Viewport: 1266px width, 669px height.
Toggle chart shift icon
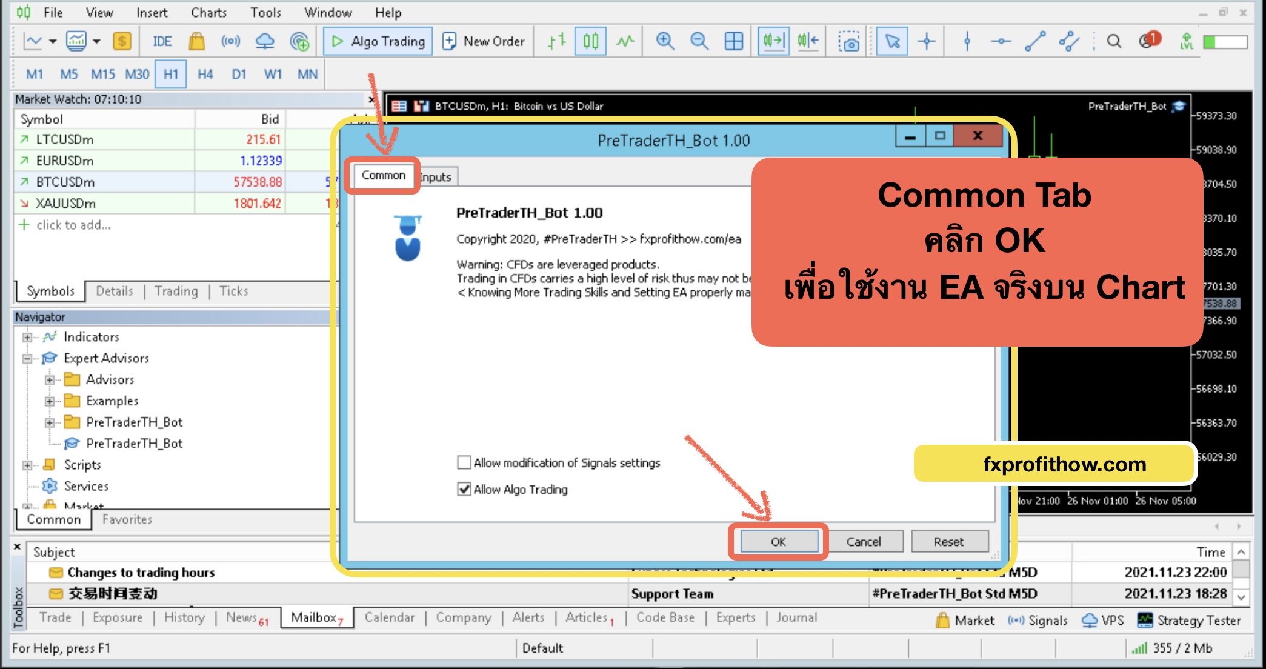(808, 41)
